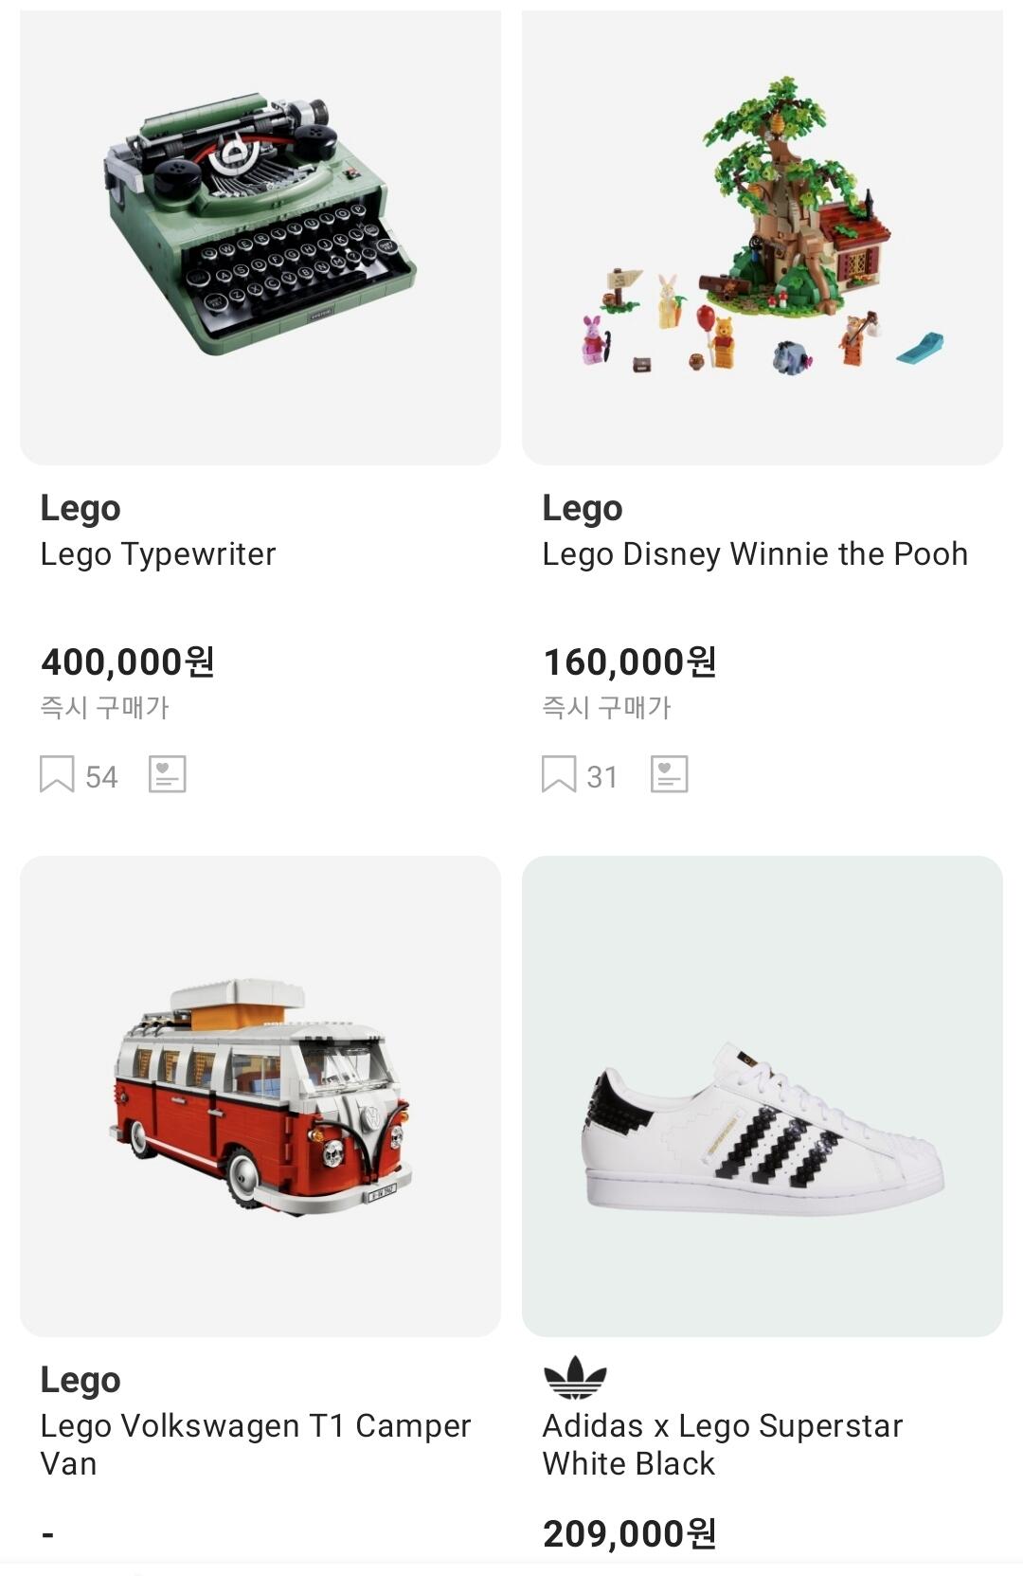
Task: Open Lego Volkswagen T1 Camper Van title
Action: click(255, 1444)
